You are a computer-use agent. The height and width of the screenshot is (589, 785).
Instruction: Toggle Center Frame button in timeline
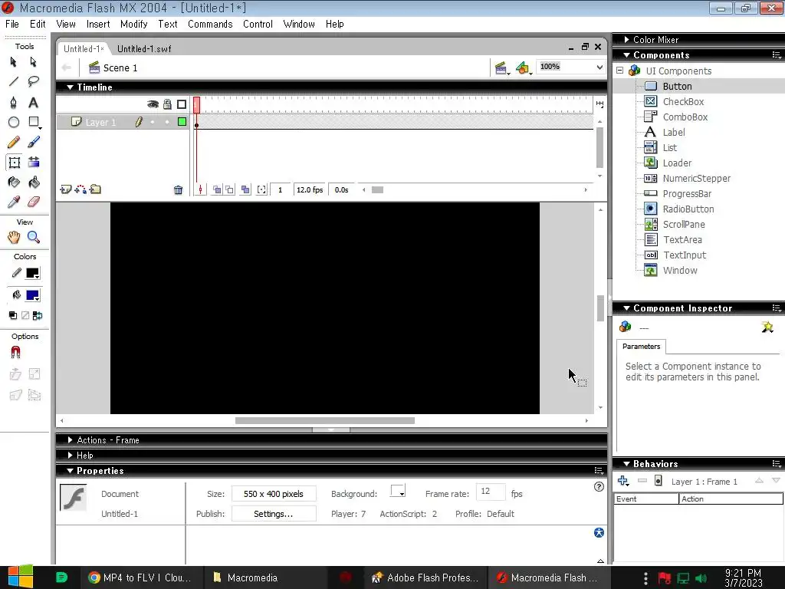[x=200, y=190]
